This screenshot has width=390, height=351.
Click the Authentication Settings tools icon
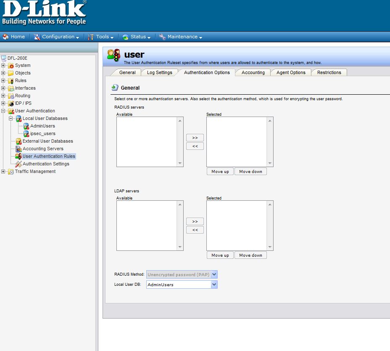[x=18, y=164]
